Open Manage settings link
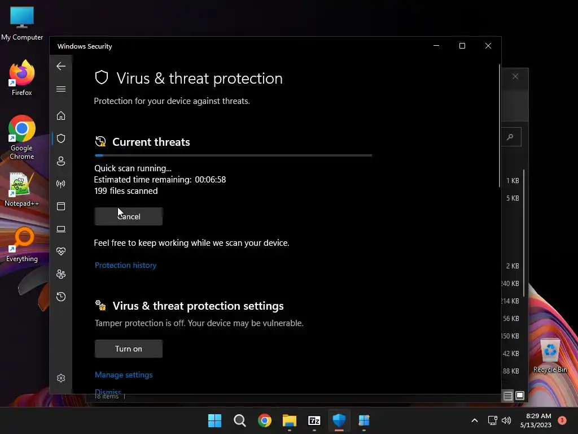Image resolution: width=578 pixels, height=434 pixels. pyautogui.click(x=124, y=375)
